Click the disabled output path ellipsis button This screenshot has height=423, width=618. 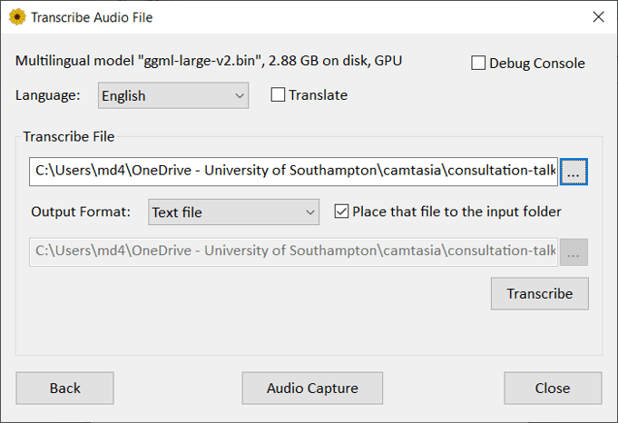click(x=574, y=252)
